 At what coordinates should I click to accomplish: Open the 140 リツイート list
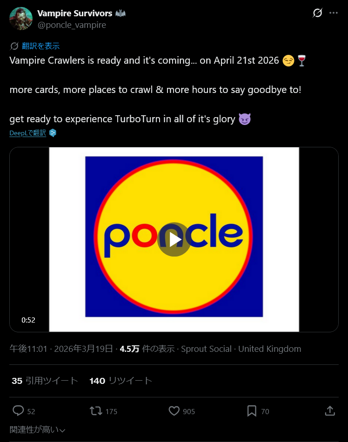[120, 381]
